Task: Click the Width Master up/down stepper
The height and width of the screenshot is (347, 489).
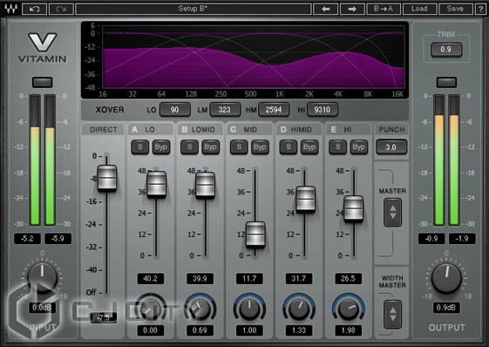Action: point(392,314)
